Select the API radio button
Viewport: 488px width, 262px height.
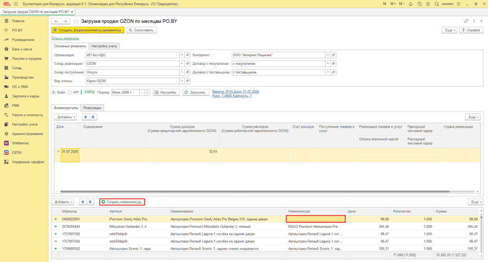pyautogui.click(x=70, y=92)
